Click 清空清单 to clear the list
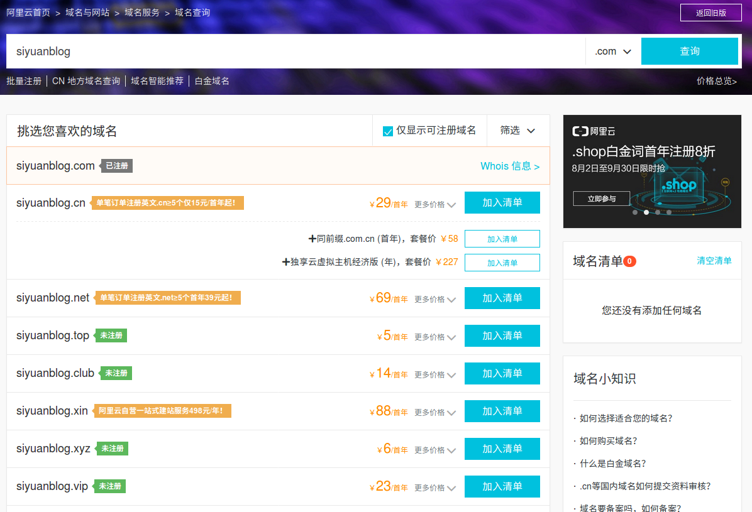Image resolution: width=752 pixels, height=512 pixels. (x=714, y=261)
